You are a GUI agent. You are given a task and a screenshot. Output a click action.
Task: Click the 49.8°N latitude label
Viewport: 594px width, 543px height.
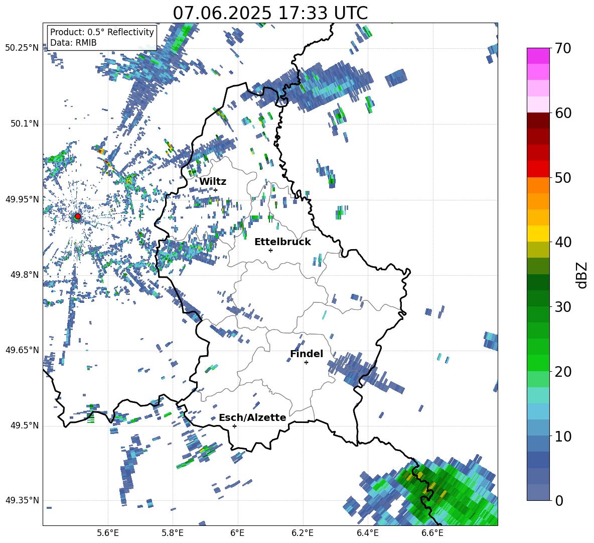tap(24, 275)
